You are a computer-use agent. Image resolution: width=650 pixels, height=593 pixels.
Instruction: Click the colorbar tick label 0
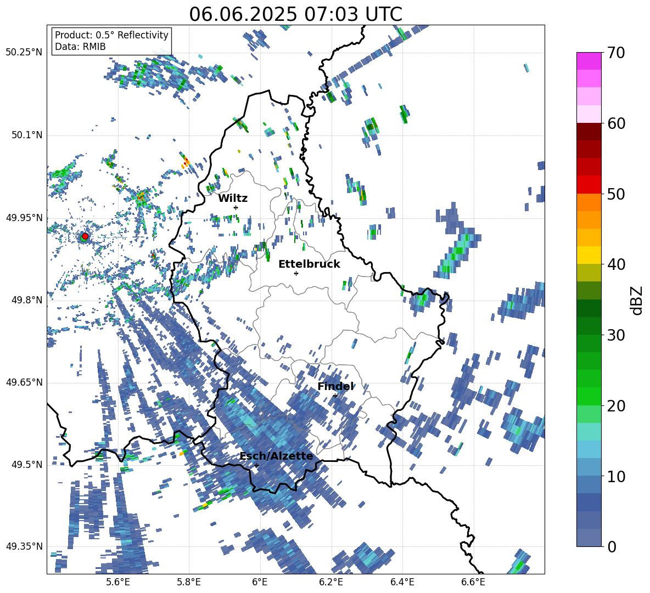[x=611, y=546]
